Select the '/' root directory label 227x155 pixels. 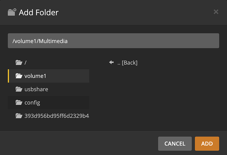(x=26, y=63)
